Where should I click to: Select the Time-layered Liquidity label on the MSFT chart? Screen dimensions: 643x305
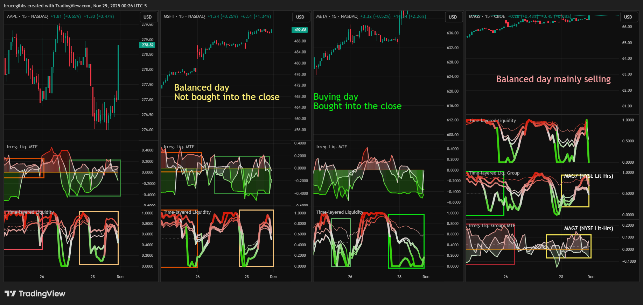click(187, 212)
